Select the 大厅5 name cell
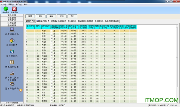180x107 pixels. point(46,42)
